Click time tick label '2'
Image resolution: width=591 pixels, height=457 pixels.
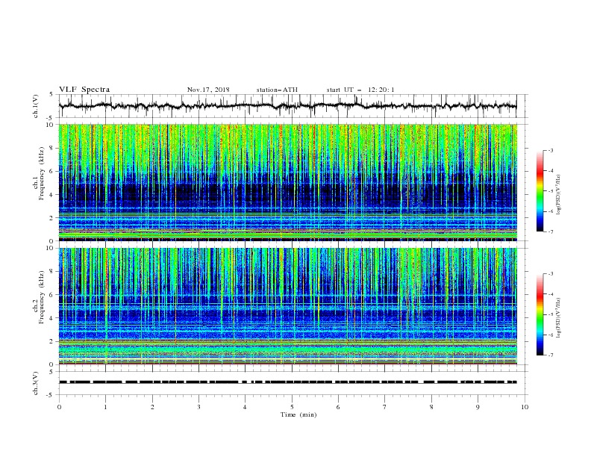point(152,407)
